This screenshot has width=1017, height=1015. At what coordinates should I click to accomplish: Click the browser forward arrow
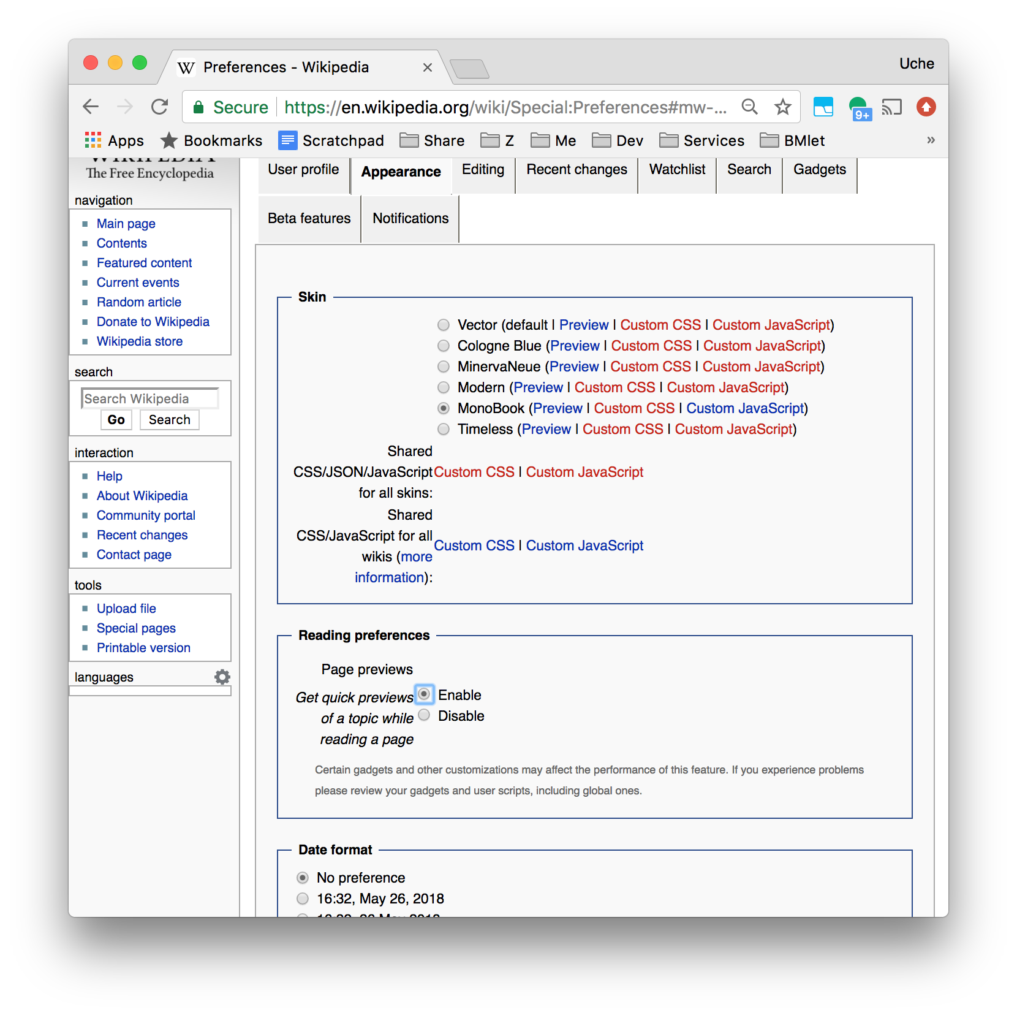(x=125, y=107)
